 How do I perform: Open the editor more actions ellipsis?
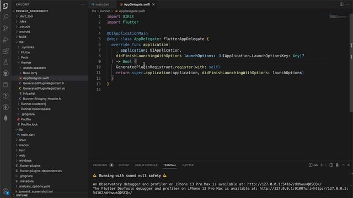click(347, 4)
